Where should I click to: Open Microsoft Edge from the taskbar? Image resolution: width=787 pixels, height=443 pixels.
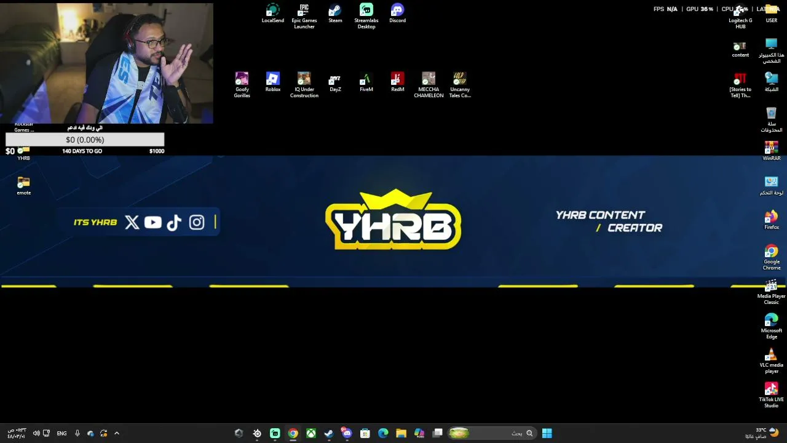pos(383,433)
